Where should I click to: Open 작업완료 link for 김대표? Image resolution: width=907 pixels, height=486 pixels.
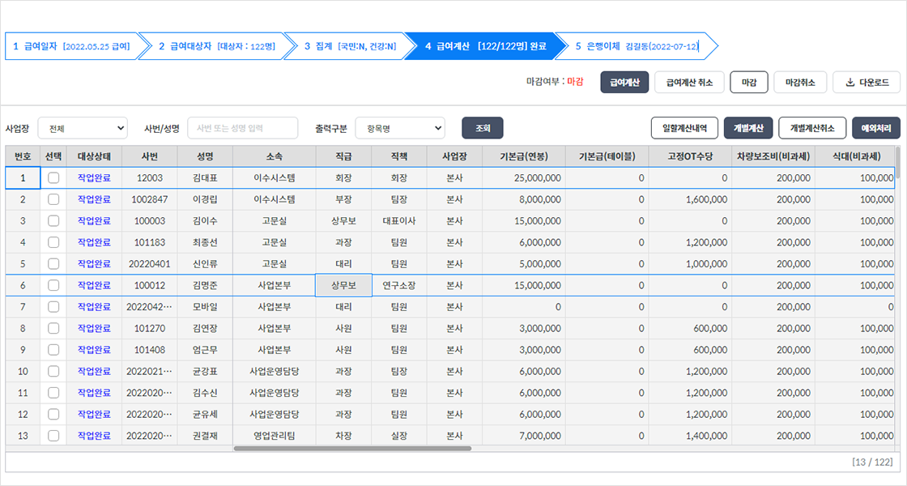coord(94,177)
